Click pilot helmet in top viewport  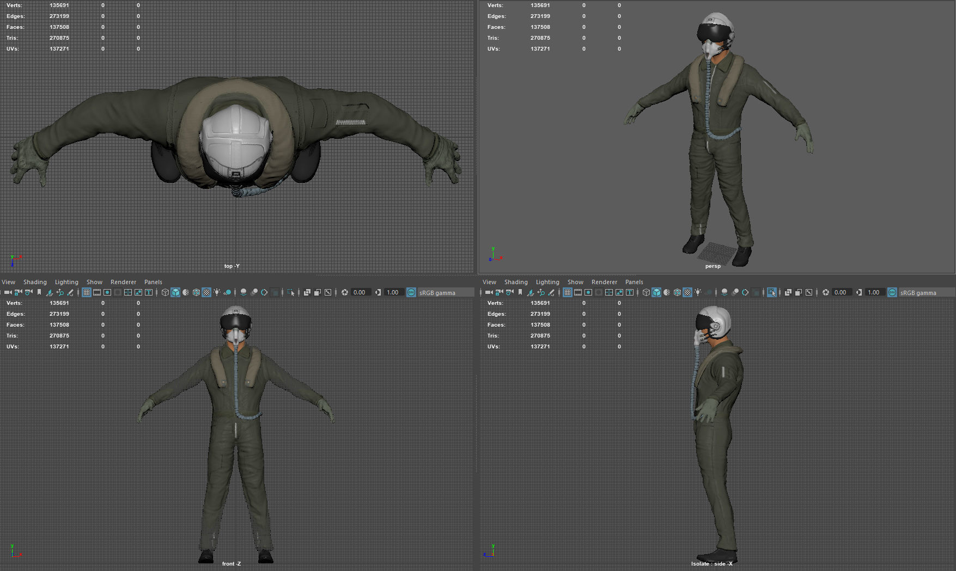click(x=236, y=142)
